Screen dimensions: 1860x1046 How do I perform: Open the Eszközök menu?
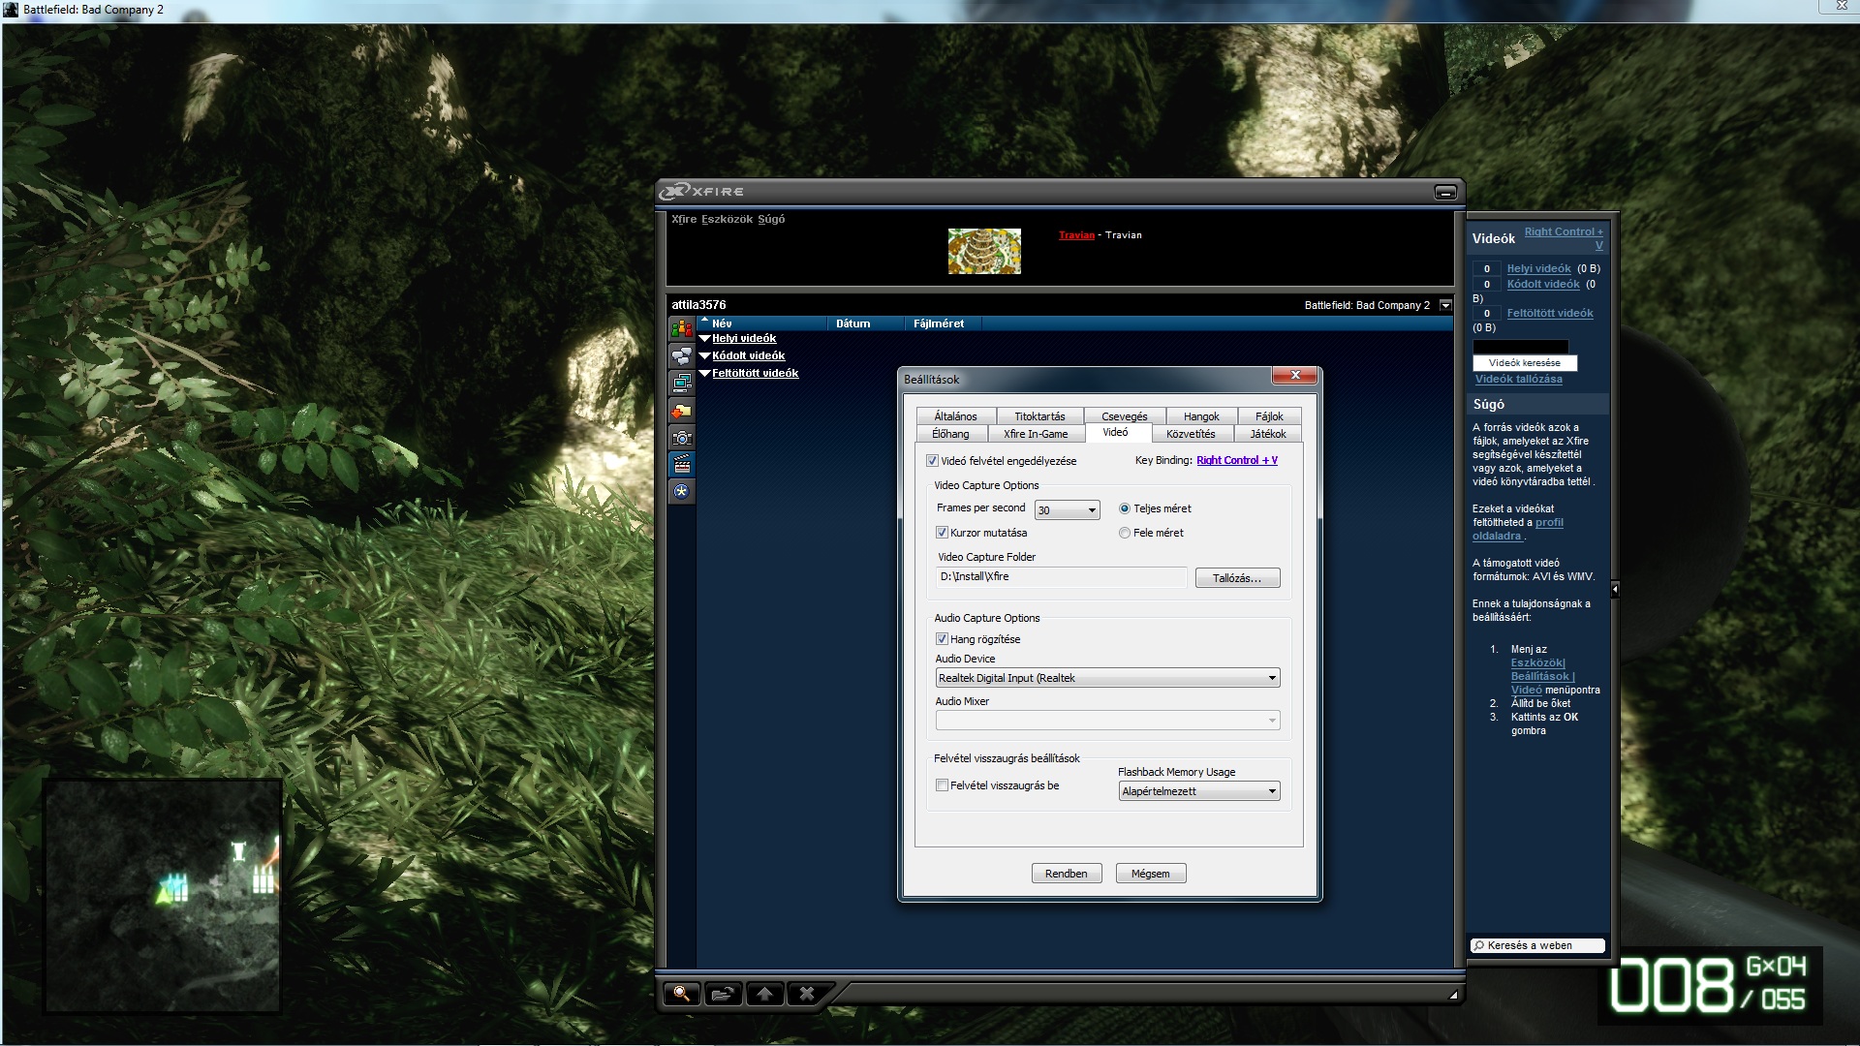[x=727, y=219]
